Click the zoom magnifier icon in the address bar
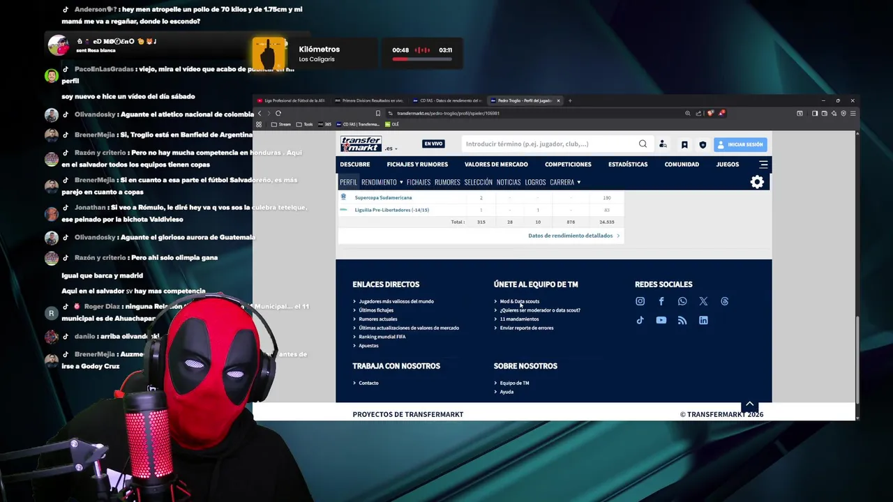Image resolution: width=893 pixels, height=502 pixels. (688, 113)
